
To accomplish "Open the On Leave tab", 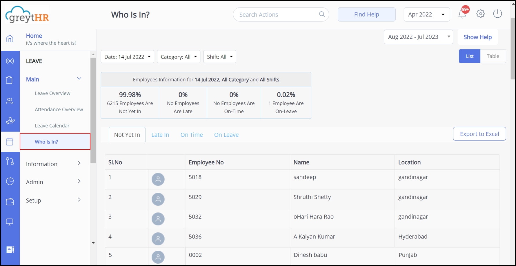I will click(x=226, y=134).
